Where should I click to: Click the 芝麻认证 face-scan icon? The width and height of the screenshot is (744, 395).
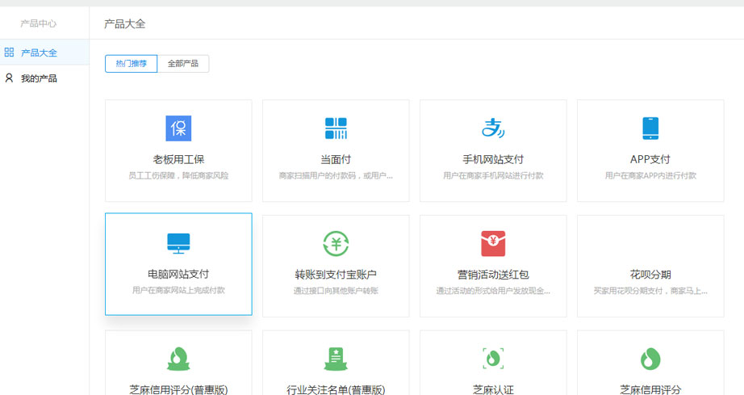493,358
